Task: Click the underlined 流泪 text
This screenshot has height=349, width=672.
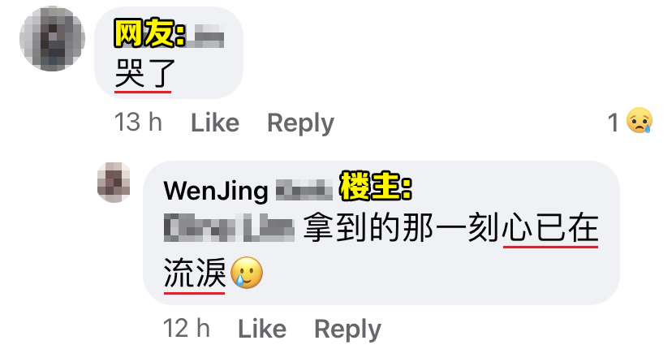Action: (195, 273)
